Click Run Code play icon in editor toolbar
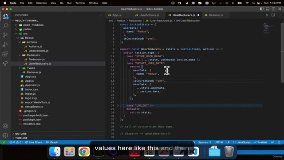This screenshot has width=284, height=160. click(267, 15)
